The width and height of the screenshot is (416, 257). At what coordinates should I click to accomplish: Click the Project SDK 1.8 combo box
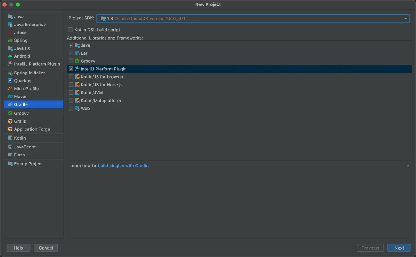pos(253,19)
